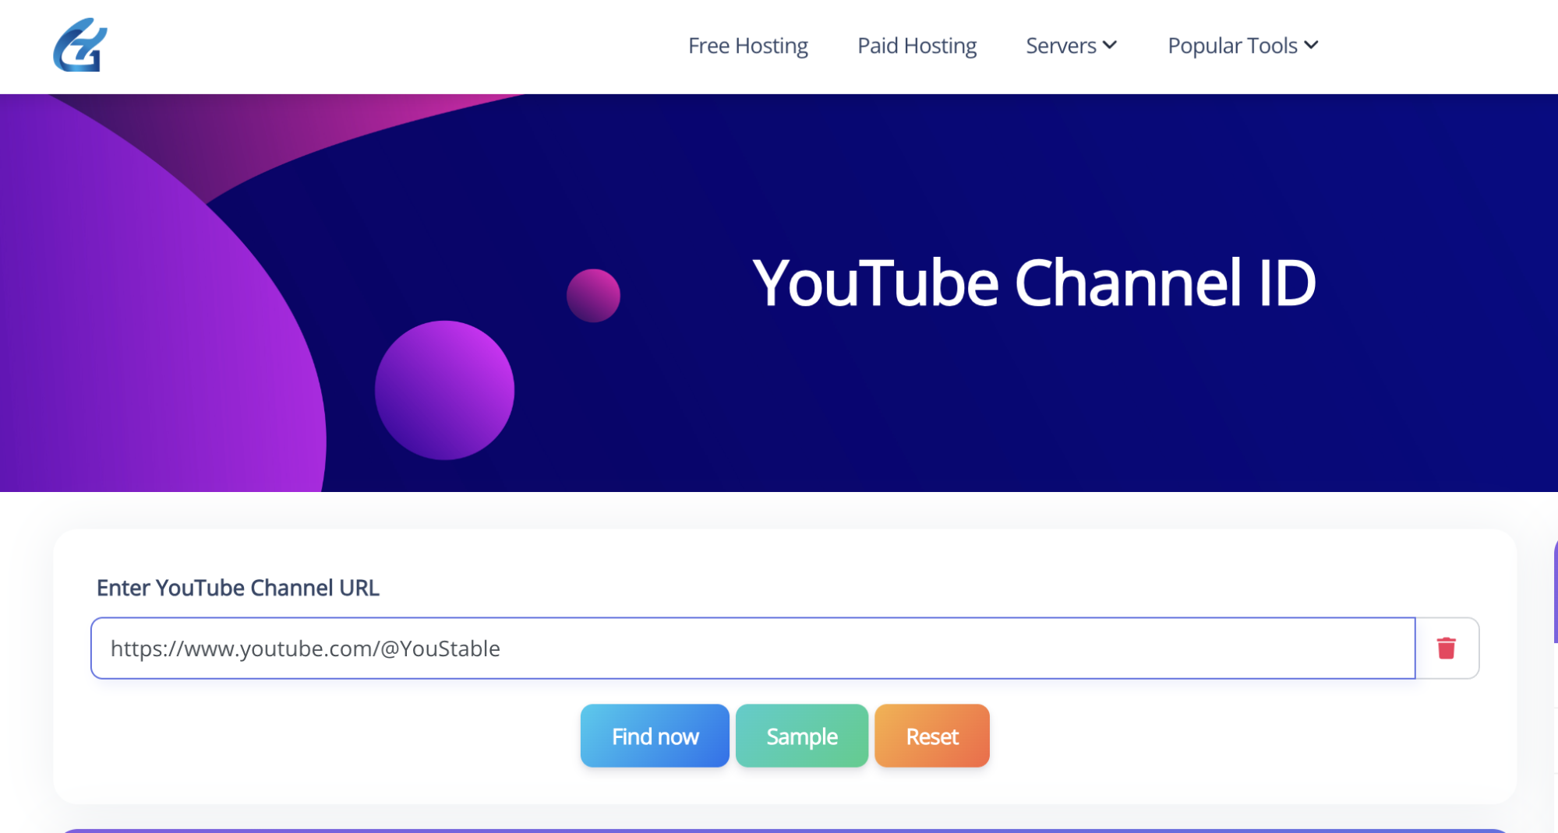The height and width of the screenshot is (833, 1558).
Task: Click the red trash icon to clear the URL
Action: coord(1446,648)
